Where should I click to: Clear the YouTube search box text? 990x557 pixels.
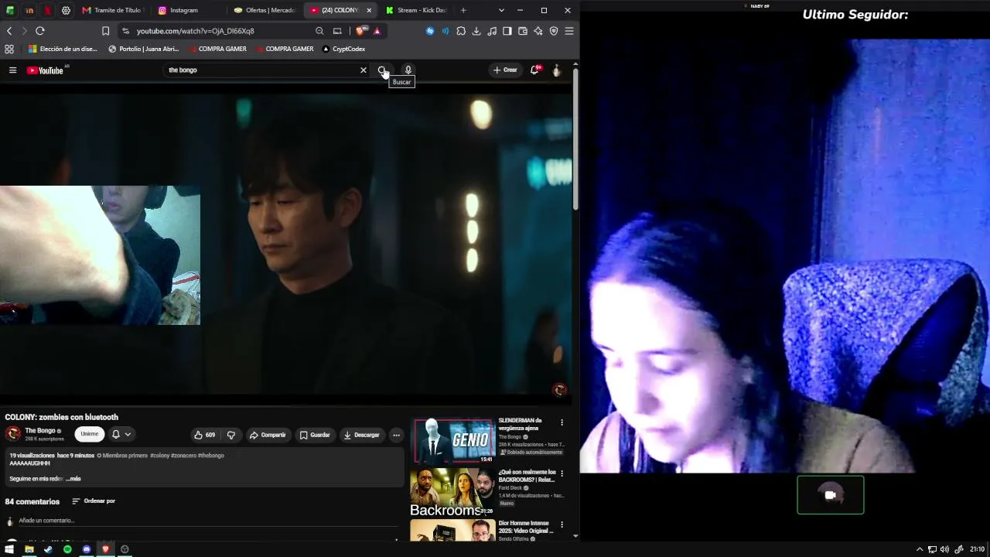click(364, 70)
